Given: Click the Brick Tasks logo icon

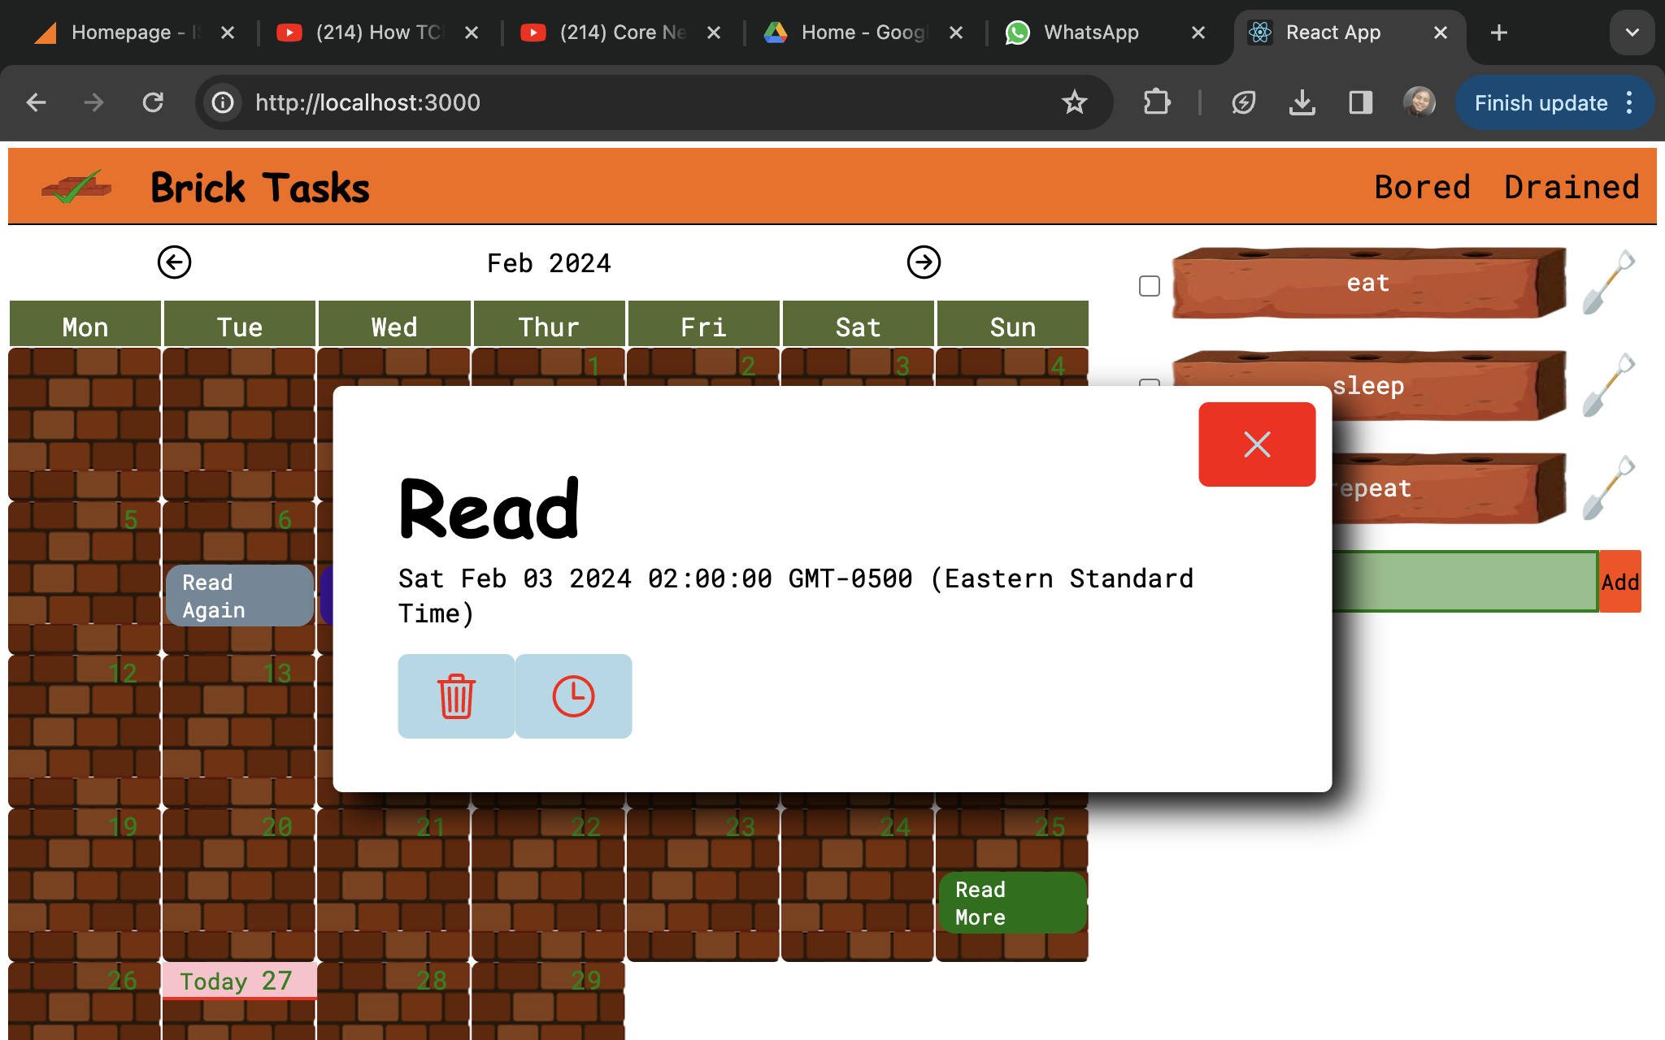Looking at the screenshot, I should pos(76,187).
